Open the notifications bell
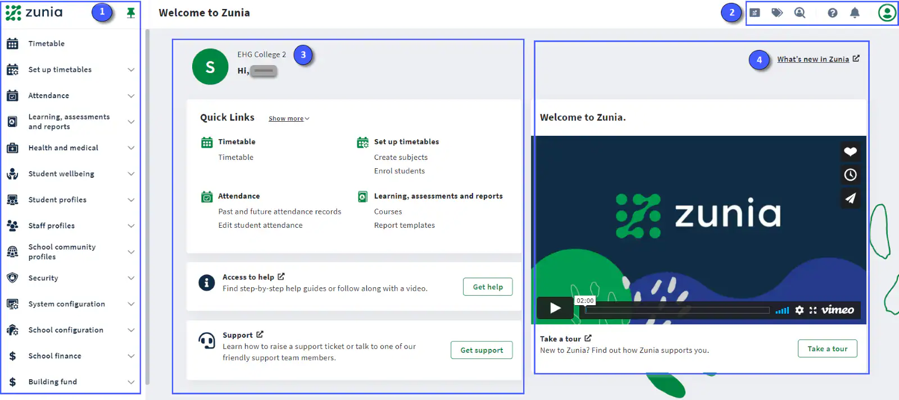This screenshot has height=400, width=899. click(x=855, y=12)
